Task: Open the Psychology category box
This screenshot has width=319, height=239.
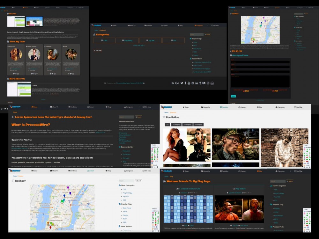Action: click(x=127, y=40)
